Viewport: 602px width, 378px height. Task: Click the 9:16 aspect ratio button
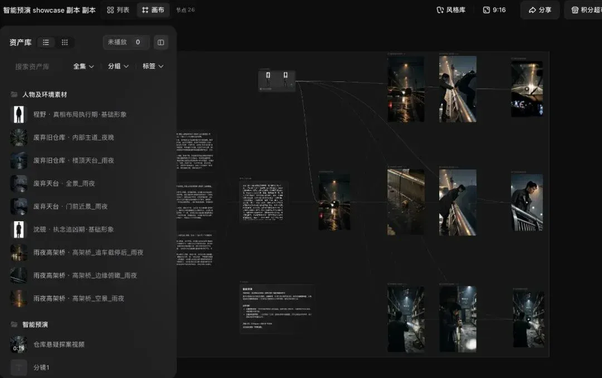click(x=494, y=10)
